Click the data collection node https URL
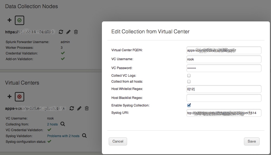Viewport: 271px width, 155px height. (x=30, y=32)
